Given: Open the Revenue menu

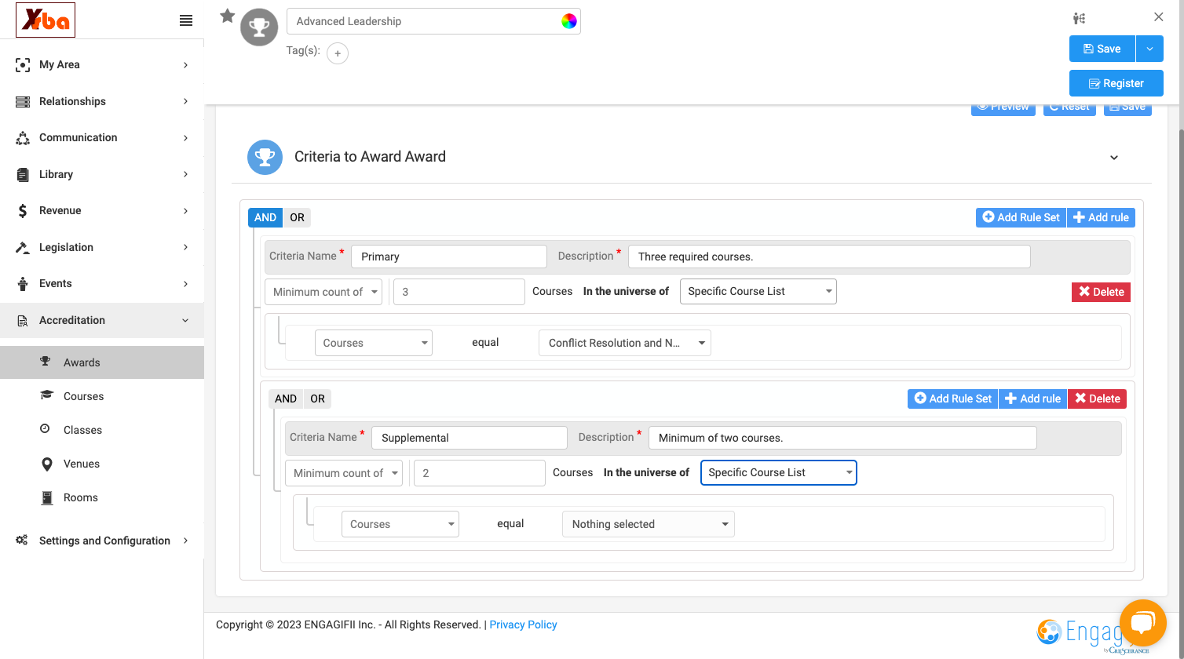Looking at the screenshot, I should (102, 210).
